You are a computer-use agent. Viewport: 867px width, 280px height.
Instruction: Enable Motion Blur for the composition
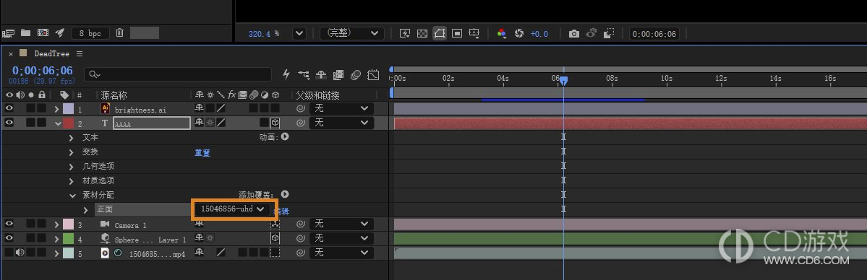click(356, 74)
